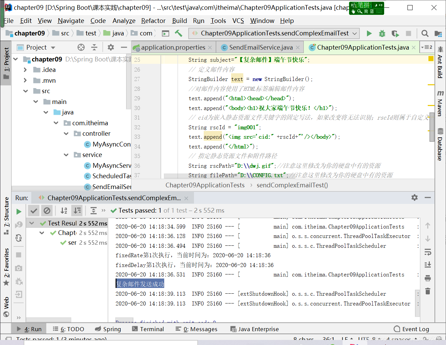Image resolution: width=446 pixels, height=345 pixels.
Task: Open the VCS menu
Action: coord(238,21)
